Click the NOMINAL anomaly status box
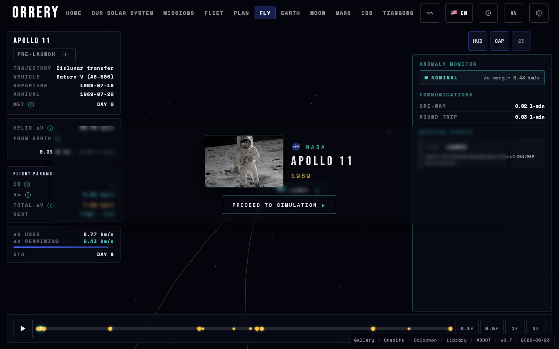Viewport: 559px width, 349px height. tap(482, 78)
